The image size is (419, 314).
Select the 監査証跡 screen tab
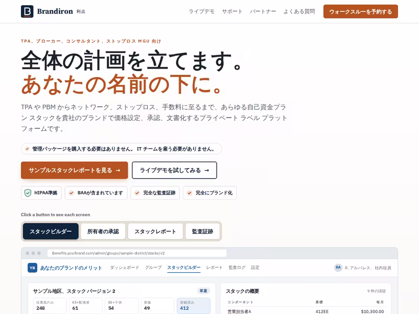tap(203, 231)
